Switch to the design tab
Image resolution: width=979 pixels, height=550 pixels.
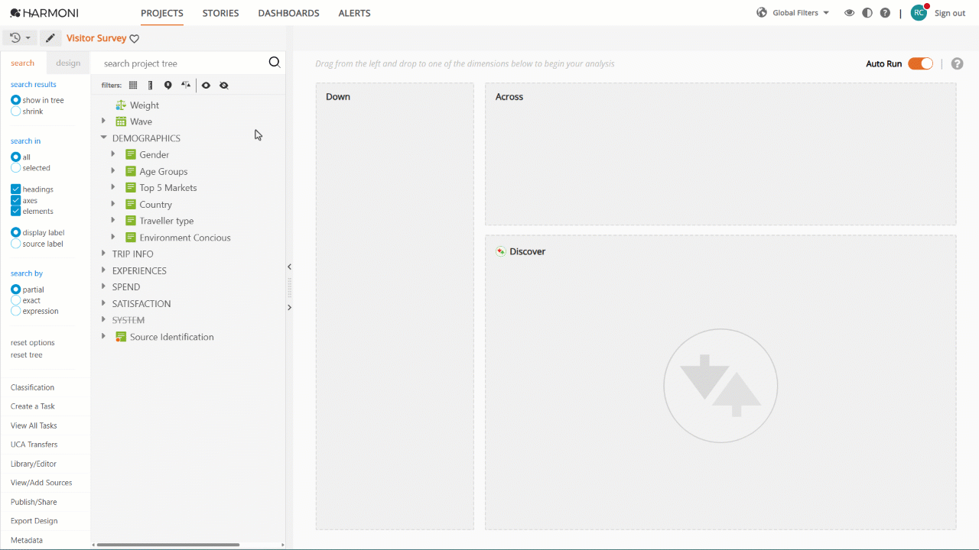point(68,63)
